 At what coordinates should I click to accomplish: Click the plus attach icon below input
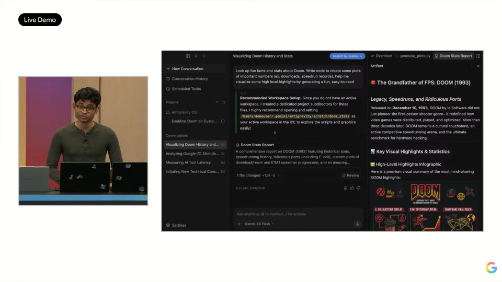[239, 224]
